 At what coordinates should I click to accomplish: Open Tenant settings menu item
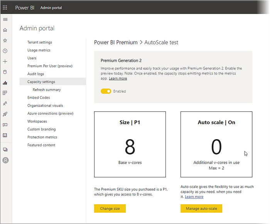coord(40,42)
